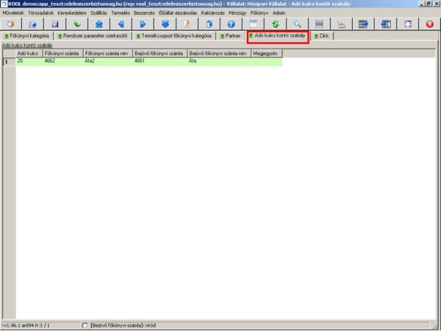Go to next record with right arrow
Viewport: 441px width, 331px height.
143,24
